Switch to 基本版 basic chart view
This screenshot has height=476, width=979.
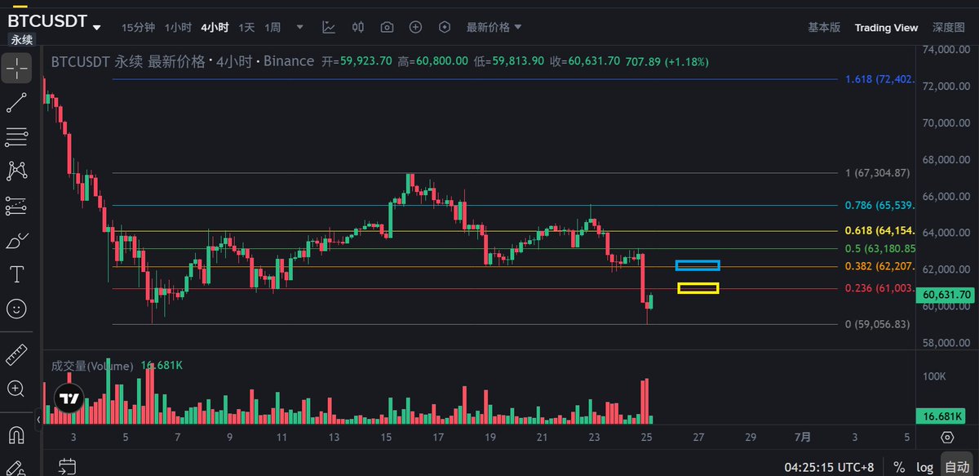click(824, 27)
